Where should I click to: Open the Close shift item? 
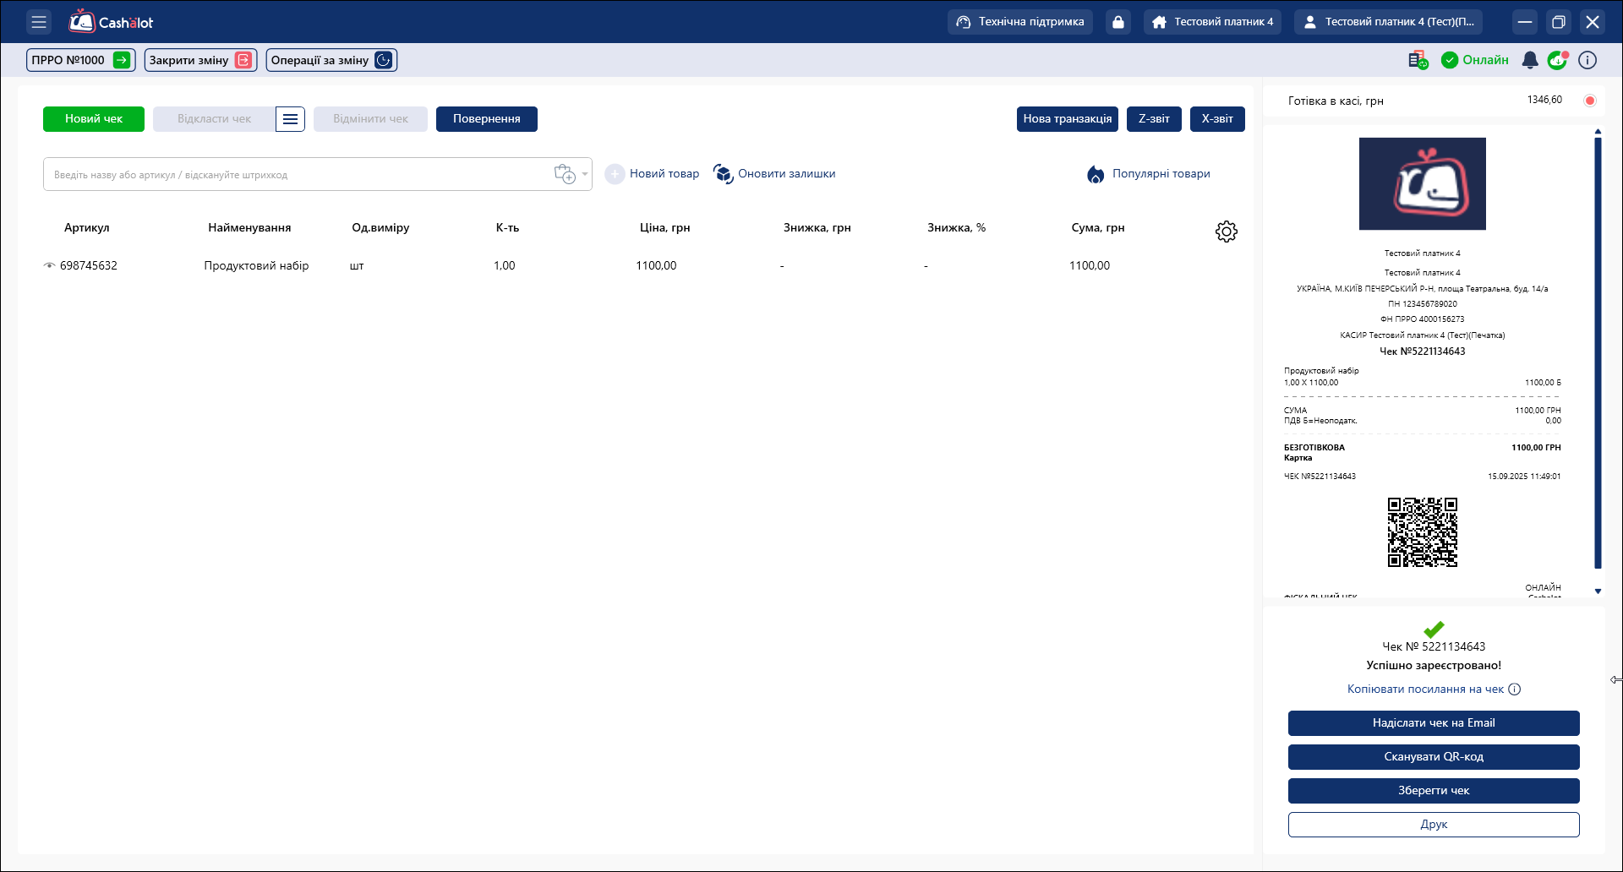point(199,60)
